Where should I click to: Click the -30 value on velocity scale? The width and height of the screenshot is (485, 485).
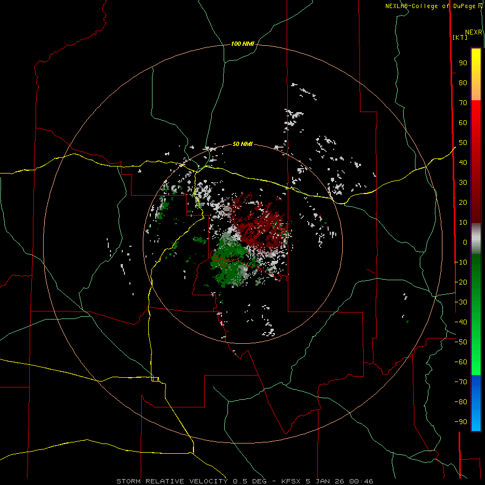click(x=461, y=302)
